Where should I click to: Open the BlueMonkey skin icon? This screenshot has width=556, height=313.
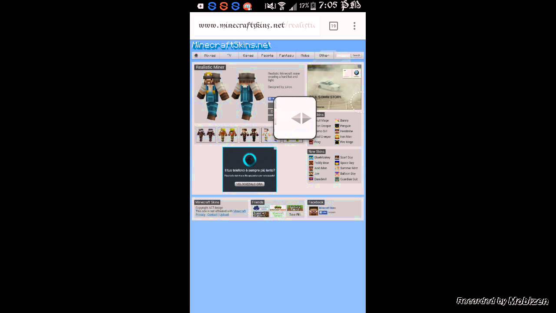(x=311, y=157)
